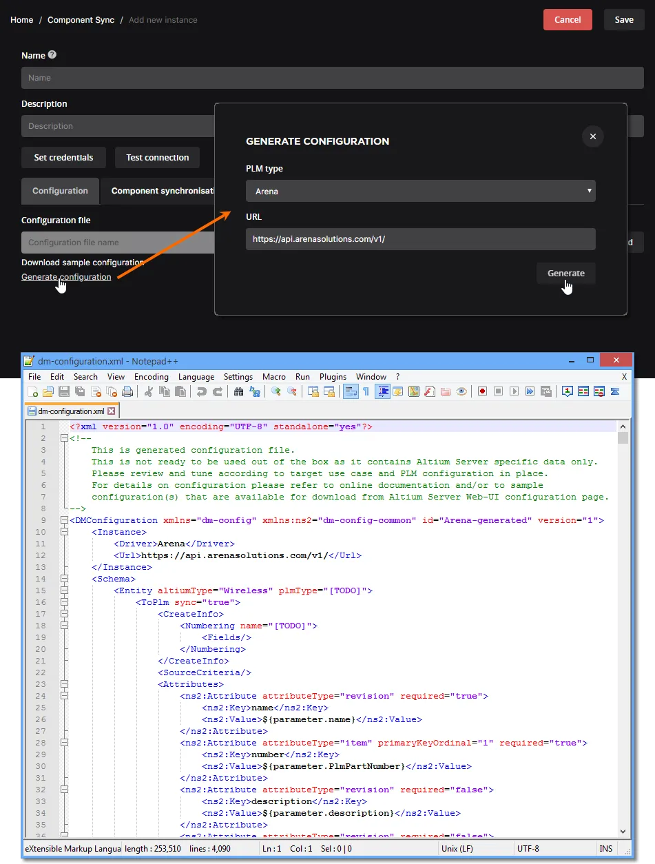This screenshot has height=864, width=655.
Task: Click Save recorded macro icon
Action: point(546,391)
